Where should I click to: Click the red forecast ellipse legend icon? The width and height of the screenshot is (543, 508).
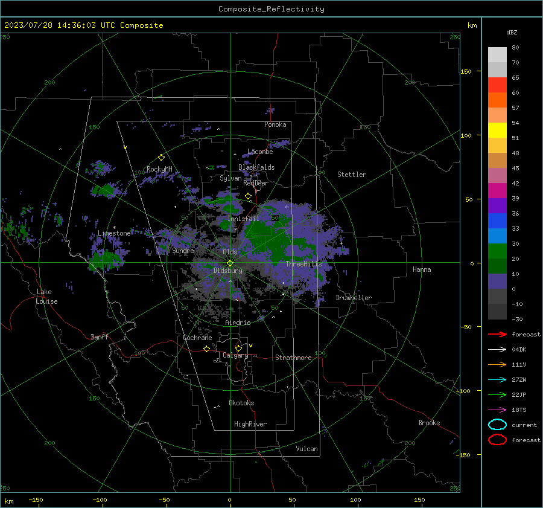point(497,440)
